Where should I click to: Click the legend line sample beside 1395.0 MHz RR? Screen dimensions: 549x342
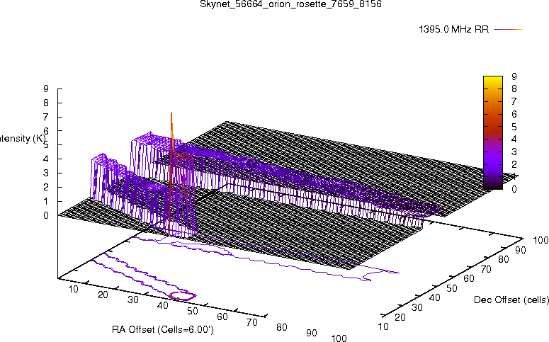(x=509, y=30)
